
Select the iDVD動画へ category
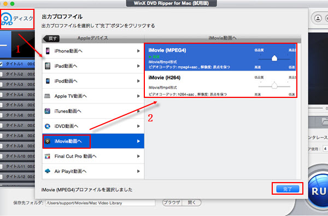click(93, 126)
